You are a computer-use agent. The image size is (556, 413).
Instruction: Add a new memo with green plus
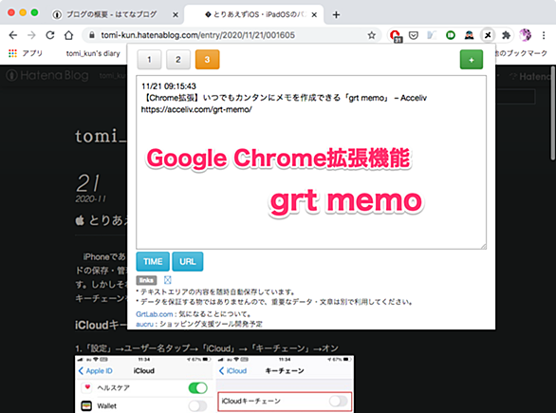pos(472,60)
